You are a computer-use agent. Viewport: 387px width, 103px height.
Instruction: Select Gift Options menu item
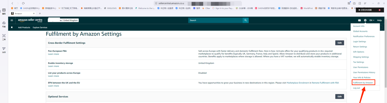point(359,52)
